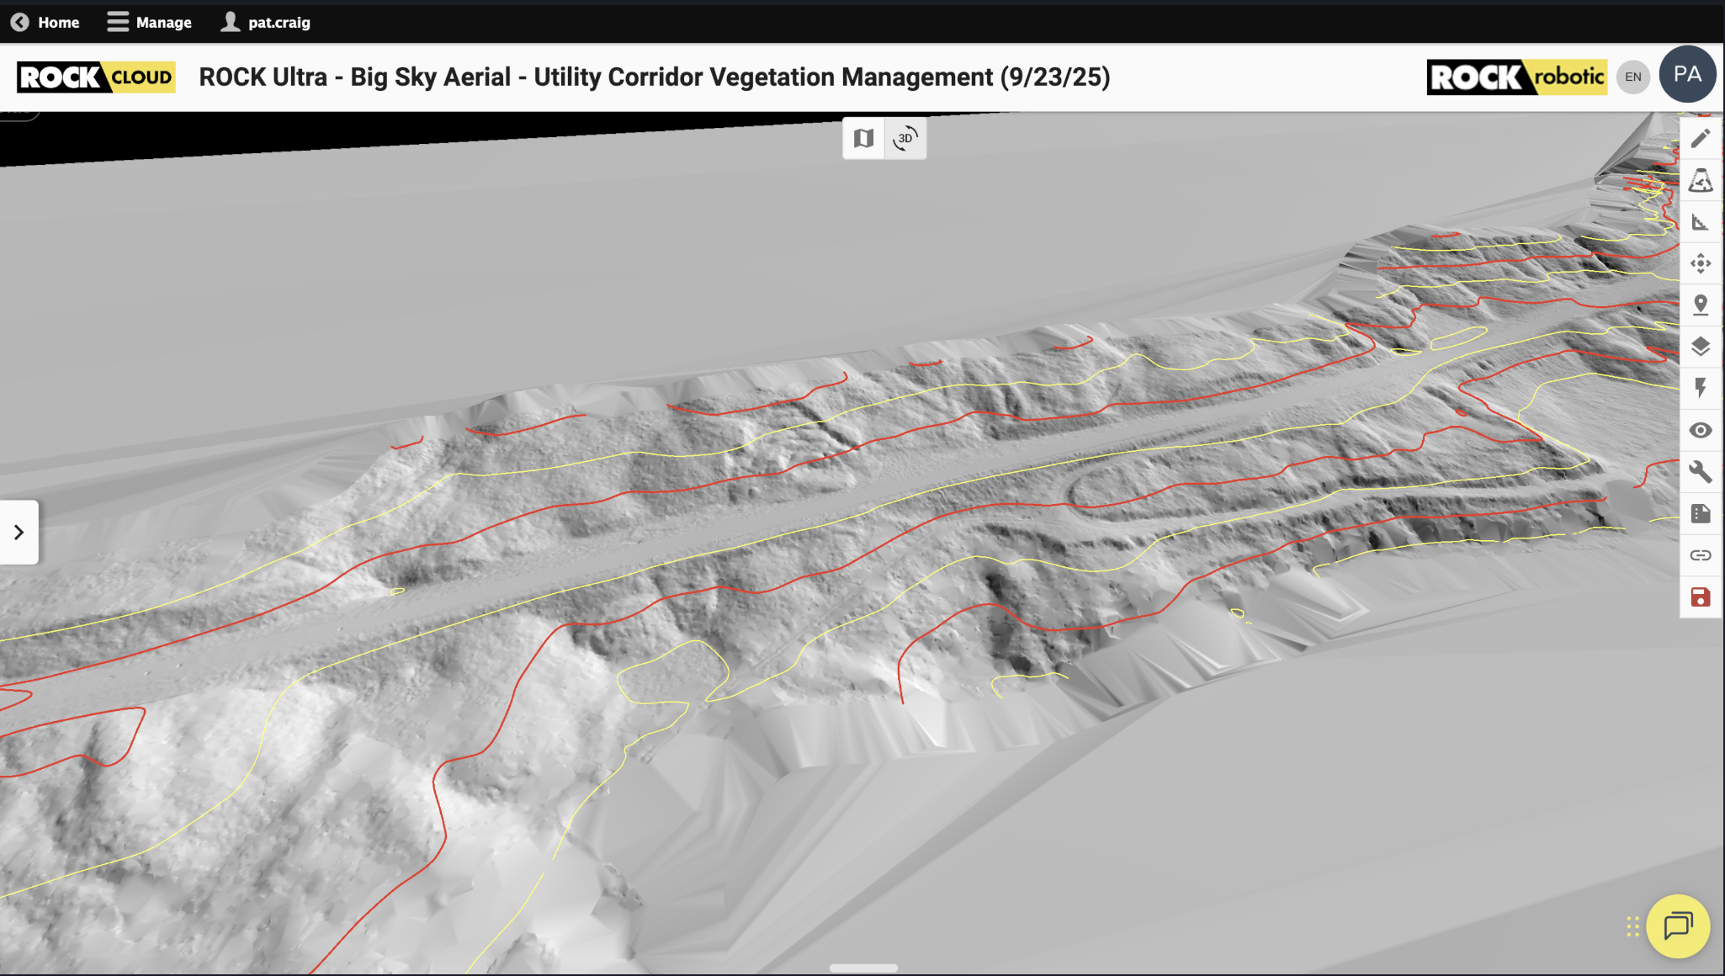This screenshot has height=976, width=1725.
Task: Click the share link icon
Action: point(1700,555)
